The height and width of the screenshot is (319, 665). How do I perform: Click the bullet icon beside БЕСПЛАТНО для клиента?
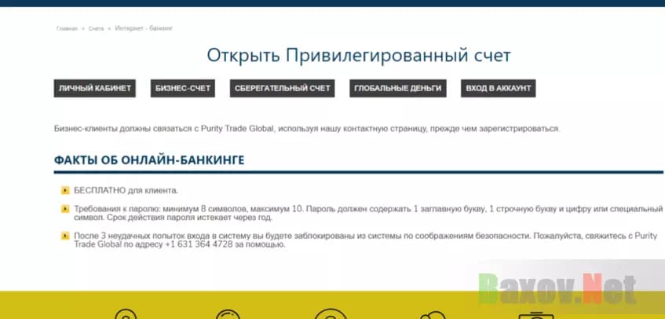click(65, 190)
